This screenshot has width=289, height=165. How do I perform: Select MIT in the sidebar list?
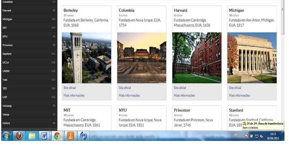coord(5,28)
